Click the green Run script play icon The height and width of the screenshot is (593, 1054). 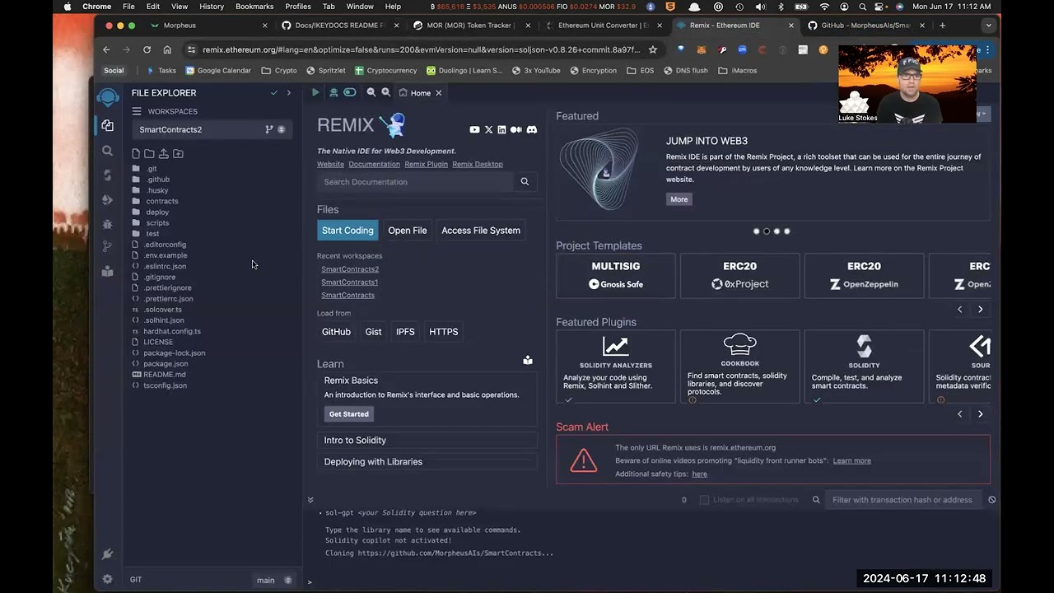[x=315, y=93]
